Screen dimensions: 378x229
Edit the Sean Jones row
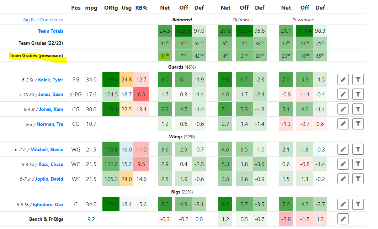(x=343, y=94)
